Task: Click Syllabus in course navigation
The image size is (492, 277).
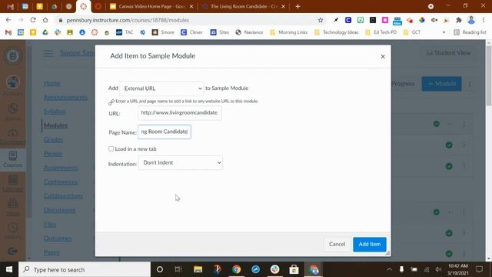Action: (x=55, y=111)
